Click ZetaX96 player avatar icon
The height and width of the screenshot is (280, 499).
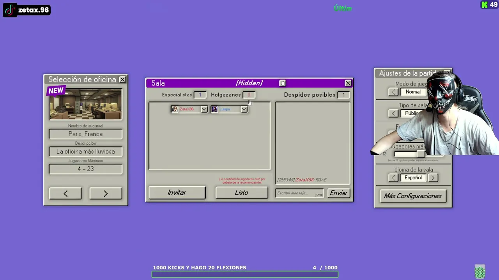[x=175, y=109]
